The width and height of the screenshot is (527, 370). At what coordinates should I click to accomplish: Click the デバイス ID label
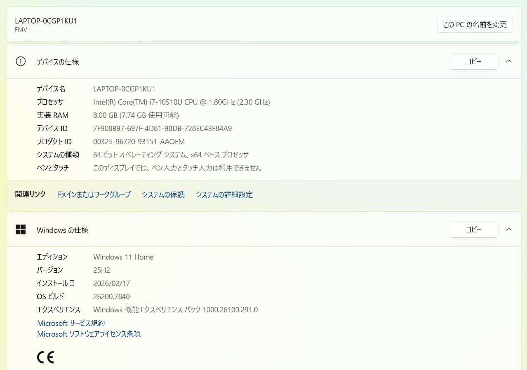point(52,129)
